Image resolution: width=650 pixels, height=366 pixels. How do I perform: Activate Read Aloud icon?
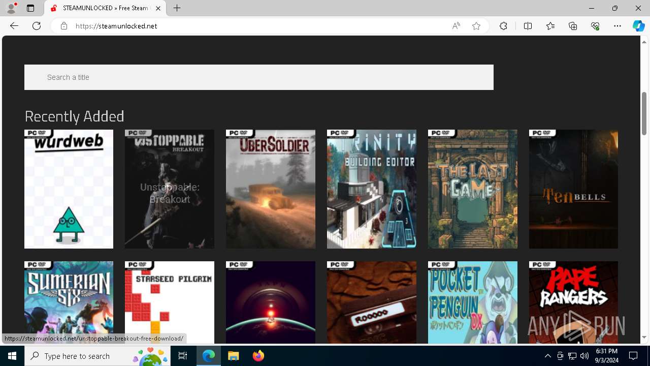point(456,26)
